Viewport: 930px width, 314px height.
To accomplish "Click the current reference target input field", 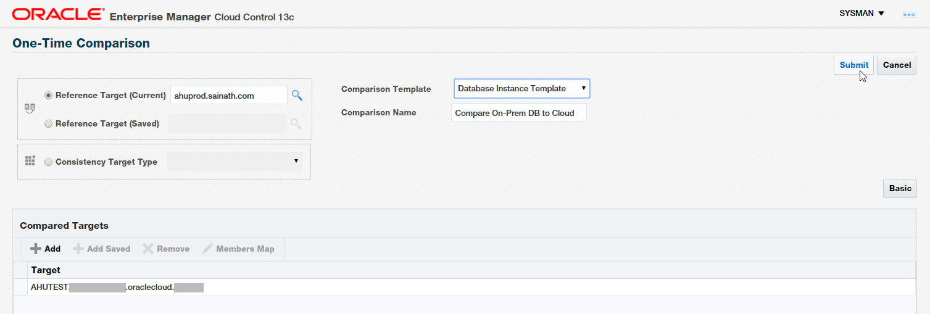I will point(228,96).
